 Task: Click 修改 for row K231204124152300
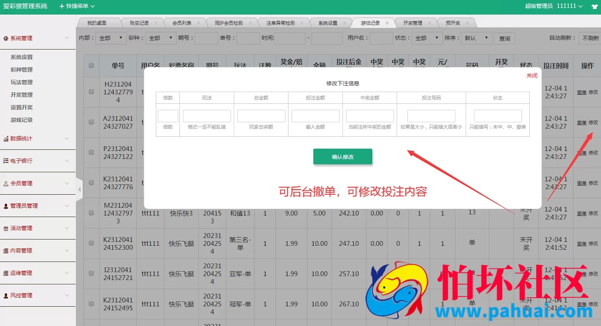click(593, 244)
